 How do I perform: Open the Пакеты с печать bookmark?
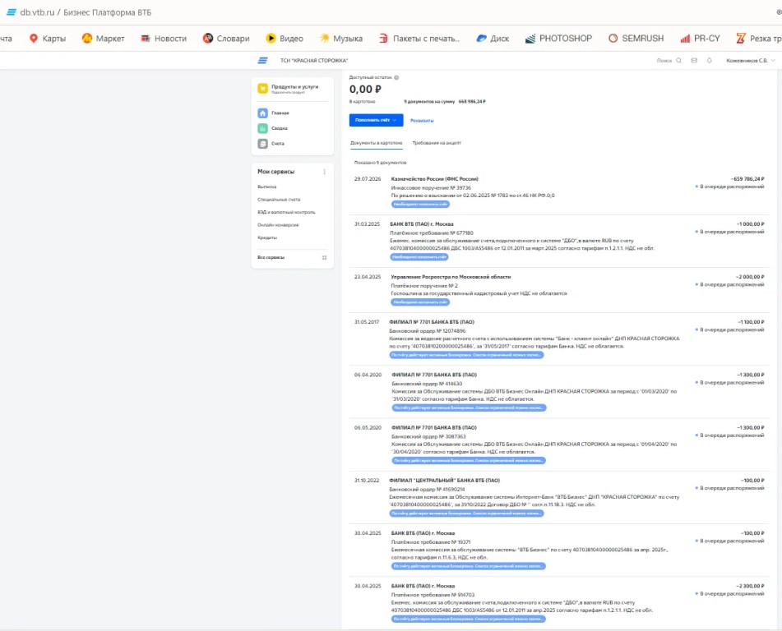(419, 39)
